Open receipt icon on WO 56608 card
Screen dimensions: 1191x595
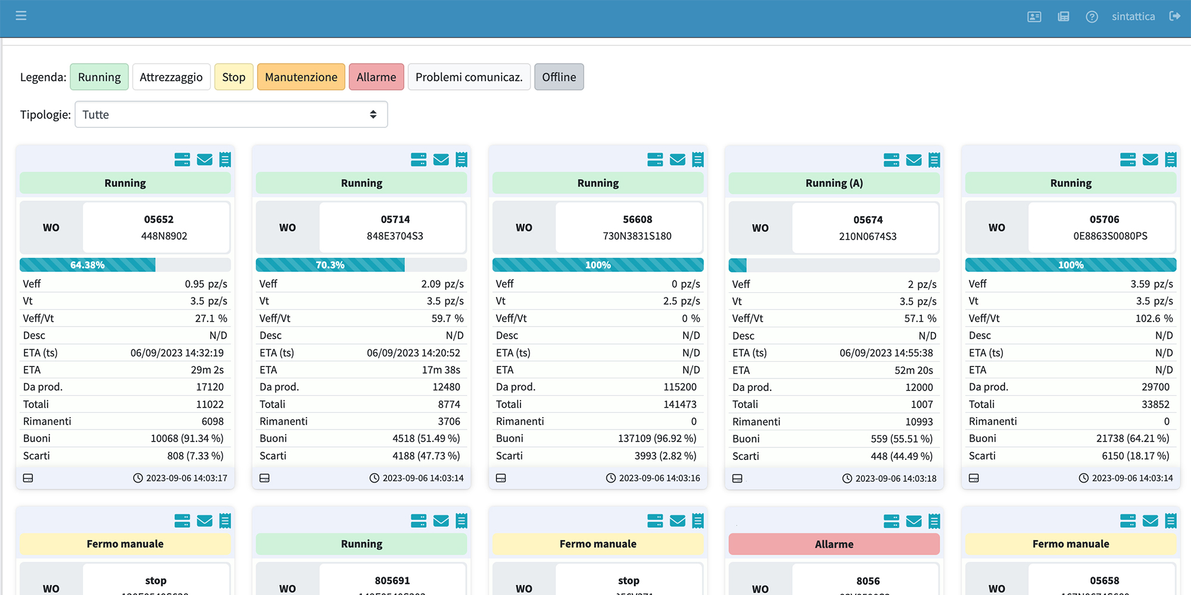[698, 159]
